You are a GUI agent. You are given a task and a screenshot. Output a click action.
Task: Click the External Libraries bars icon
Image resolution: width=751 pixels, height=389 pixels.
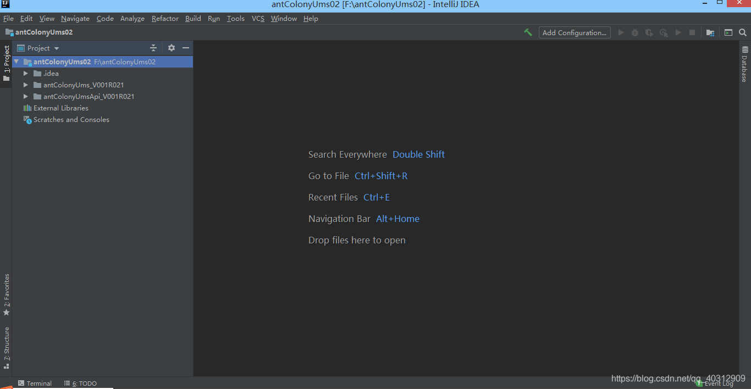[x=27, y=108]
